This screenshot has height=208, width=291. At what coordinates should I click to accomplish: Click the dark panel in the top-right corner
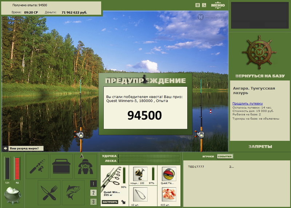tap(260, 15)
